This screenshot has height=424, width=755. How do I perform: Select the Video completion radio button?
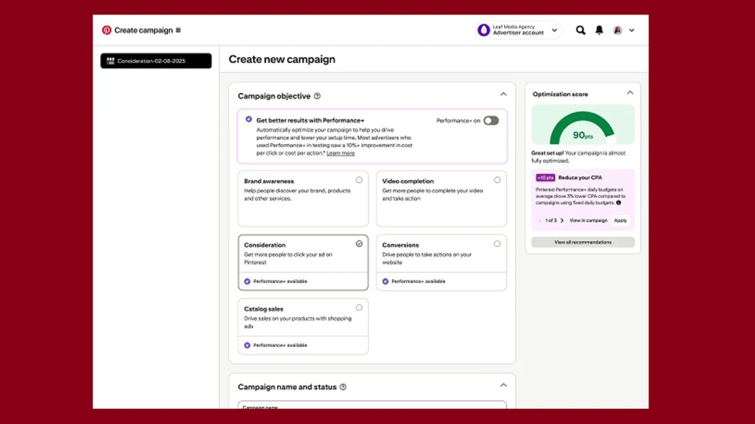click(x=497, y=180)
